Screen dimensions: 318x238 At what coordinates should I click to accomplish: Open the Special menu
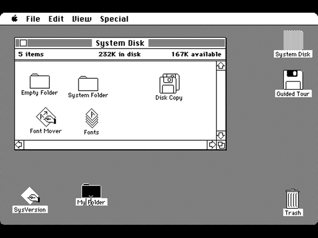114,19
